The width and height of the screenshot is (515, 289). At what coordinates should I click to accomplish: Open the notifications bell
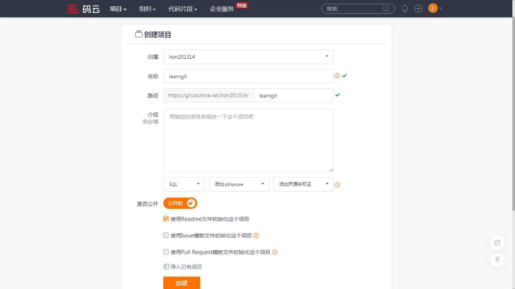(x=405, y=9)
